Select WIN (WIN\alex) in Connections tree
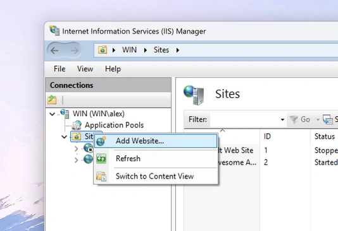 99,114
